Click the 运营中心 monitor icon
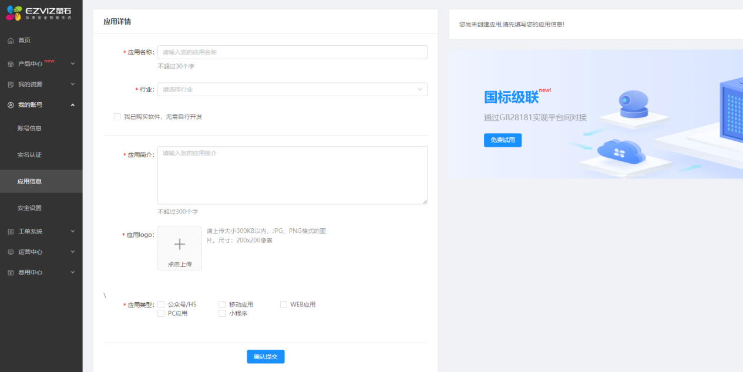The width and height of the screenshot is (743, 372). pyautogui.click(x=11, y=252)
